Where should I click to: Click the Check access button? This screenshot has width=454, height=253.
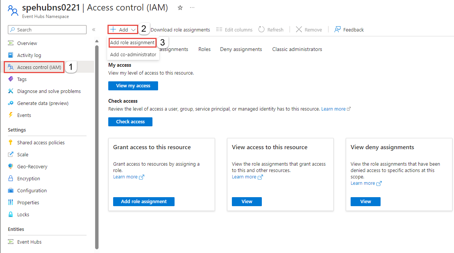click(130, 122)
